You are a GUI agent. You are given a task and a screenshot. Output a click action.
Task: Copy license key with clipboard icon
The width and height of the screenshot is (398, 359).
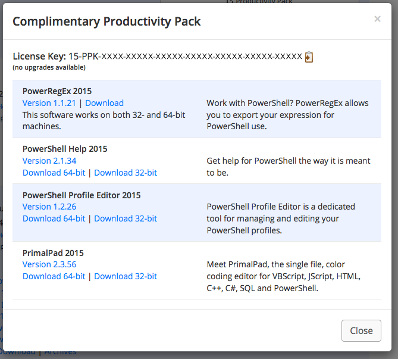pyautogui.click(x=309, y=57)
